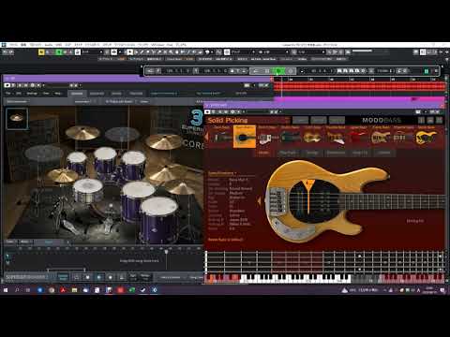The image size is (450, 337).
Task: Open the Strings tab in MODO BASS
Action: click(x=312, y=153)
